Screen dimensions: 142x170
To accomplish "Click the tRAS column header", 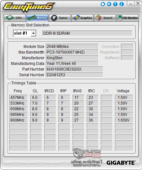I will tap(77, 91).
